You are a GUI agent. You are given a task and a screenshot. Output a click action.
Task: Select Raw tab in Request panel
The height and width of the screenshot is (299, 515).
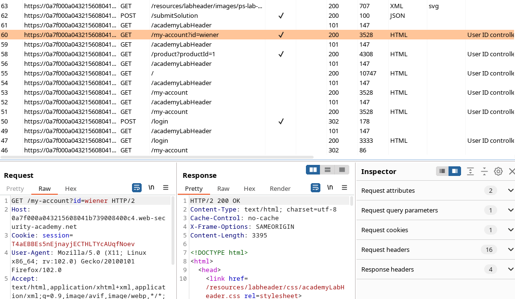(45, 188)
